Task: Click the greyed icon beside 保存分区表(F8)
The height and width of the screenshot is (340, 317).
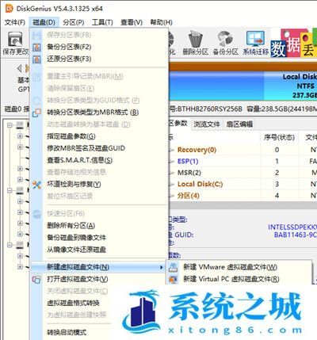Action: coord(36,35)
